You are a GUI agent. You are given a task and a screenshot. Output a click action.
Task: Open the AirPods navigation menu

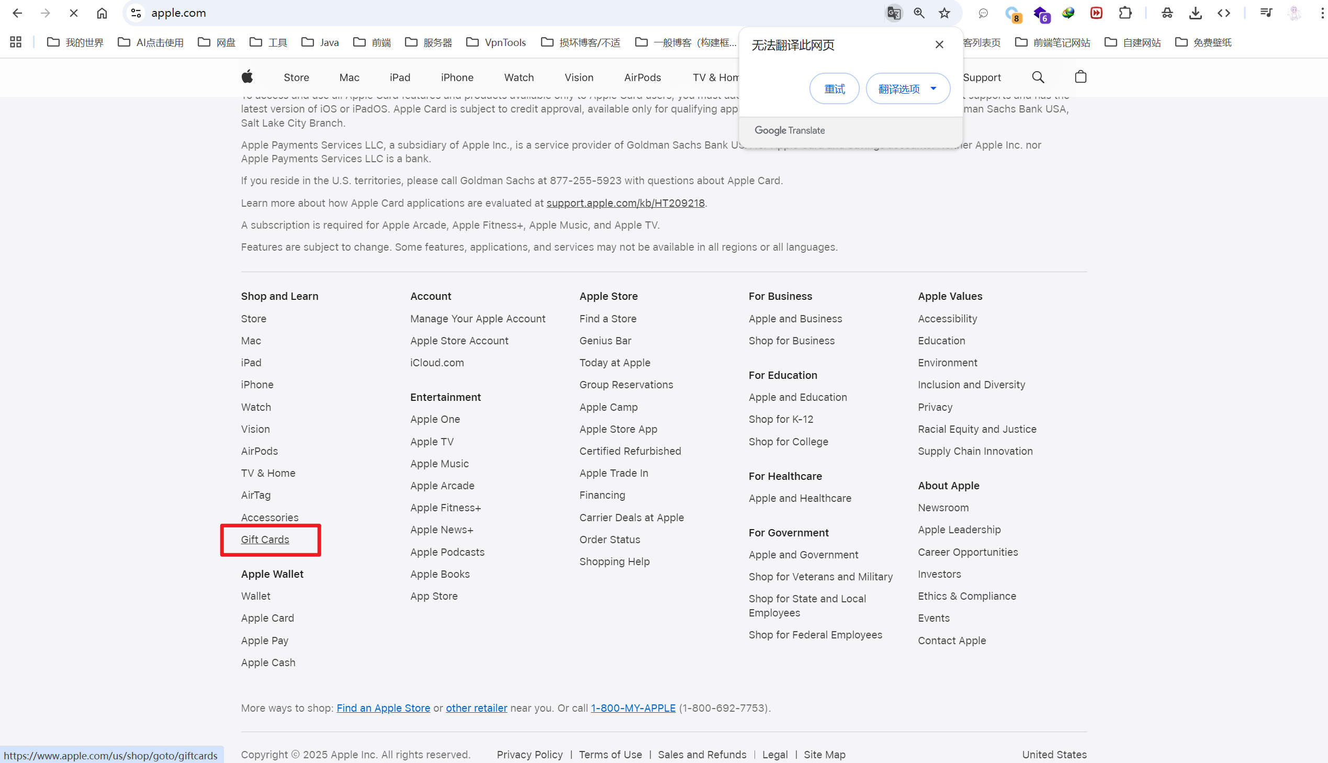pos(642,77)
